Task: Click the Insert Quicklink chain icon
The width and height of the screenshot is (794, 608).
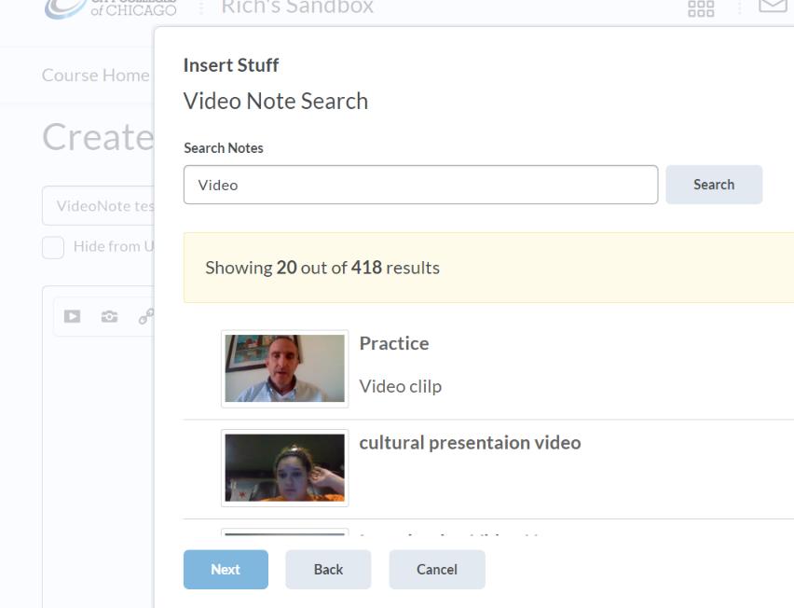Action: 145,316
